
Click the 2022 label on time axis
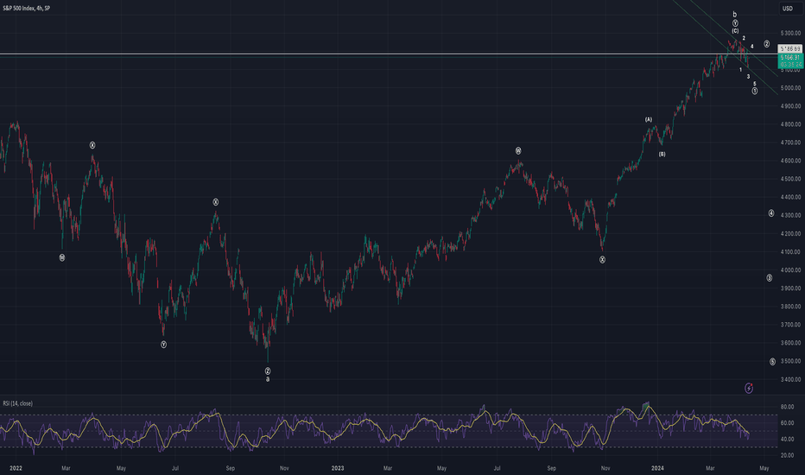click(16, 468)
